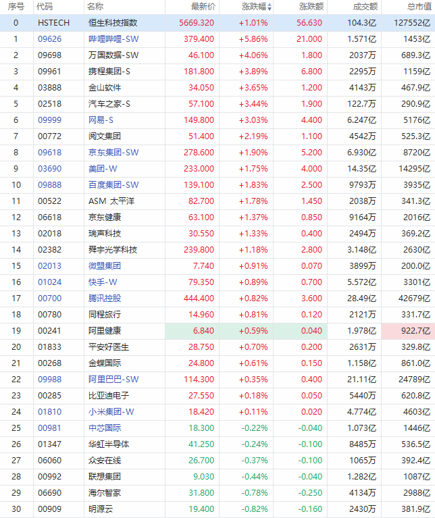Select the HSTECH index row code
This screenshot has height=518, width=435.
pos(53,23)
